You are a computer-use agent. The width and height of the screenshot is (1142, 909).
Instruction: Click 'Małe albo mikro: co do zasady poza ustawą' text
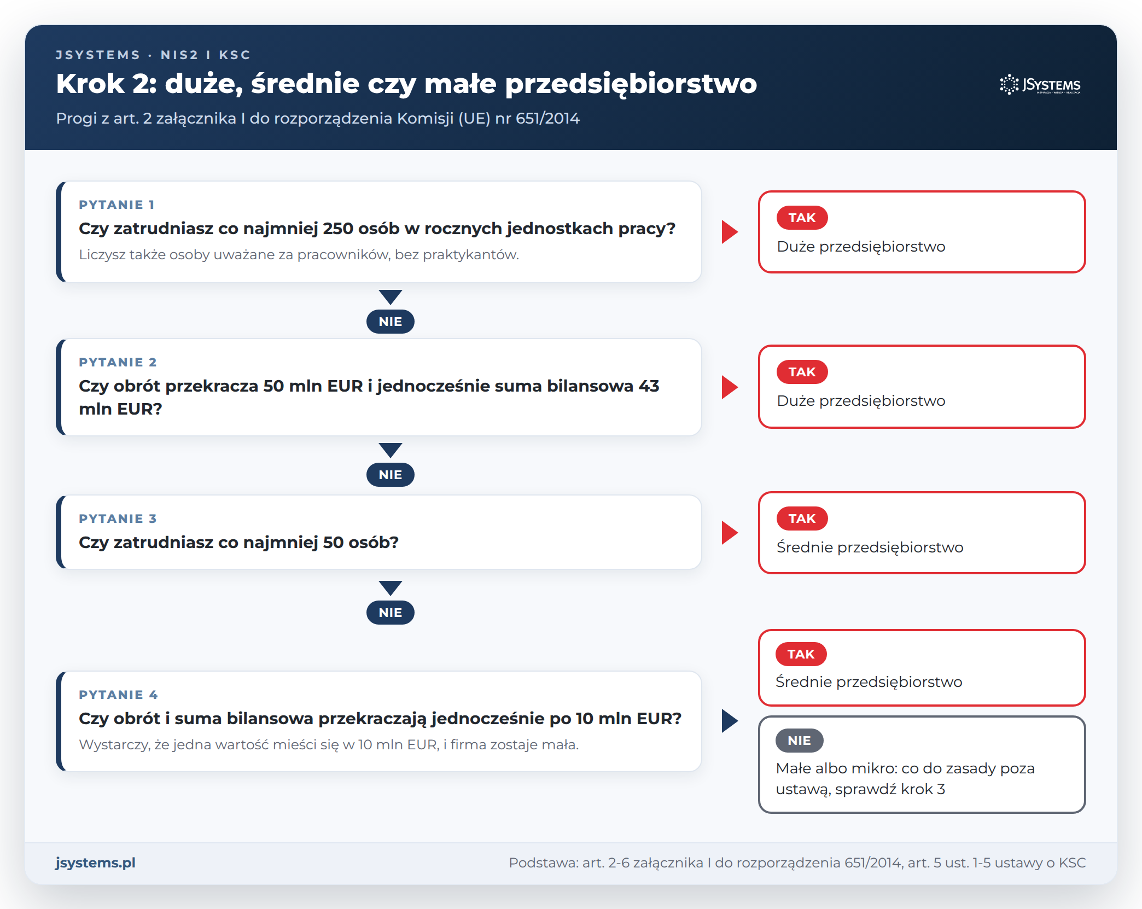coord(905,779)
